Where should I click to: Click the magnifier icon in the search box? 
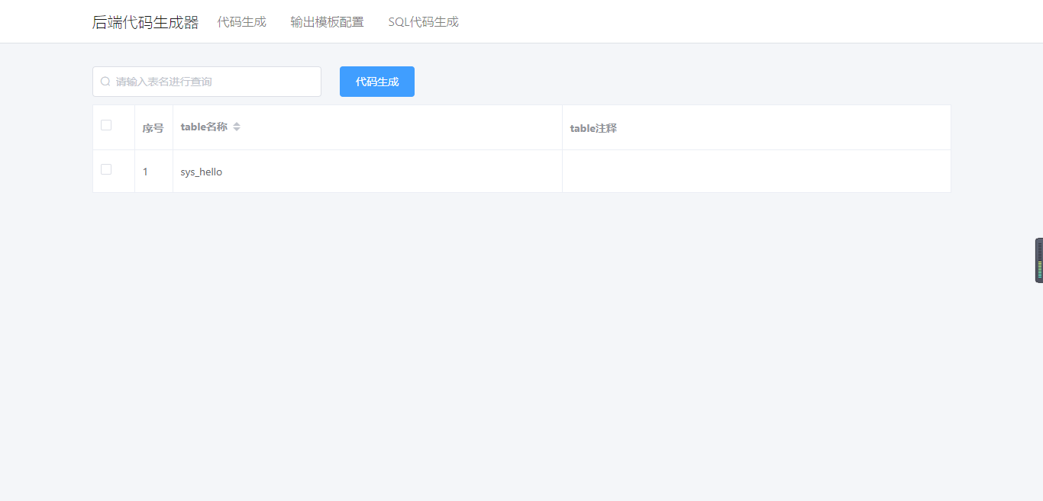coord(105,82)
